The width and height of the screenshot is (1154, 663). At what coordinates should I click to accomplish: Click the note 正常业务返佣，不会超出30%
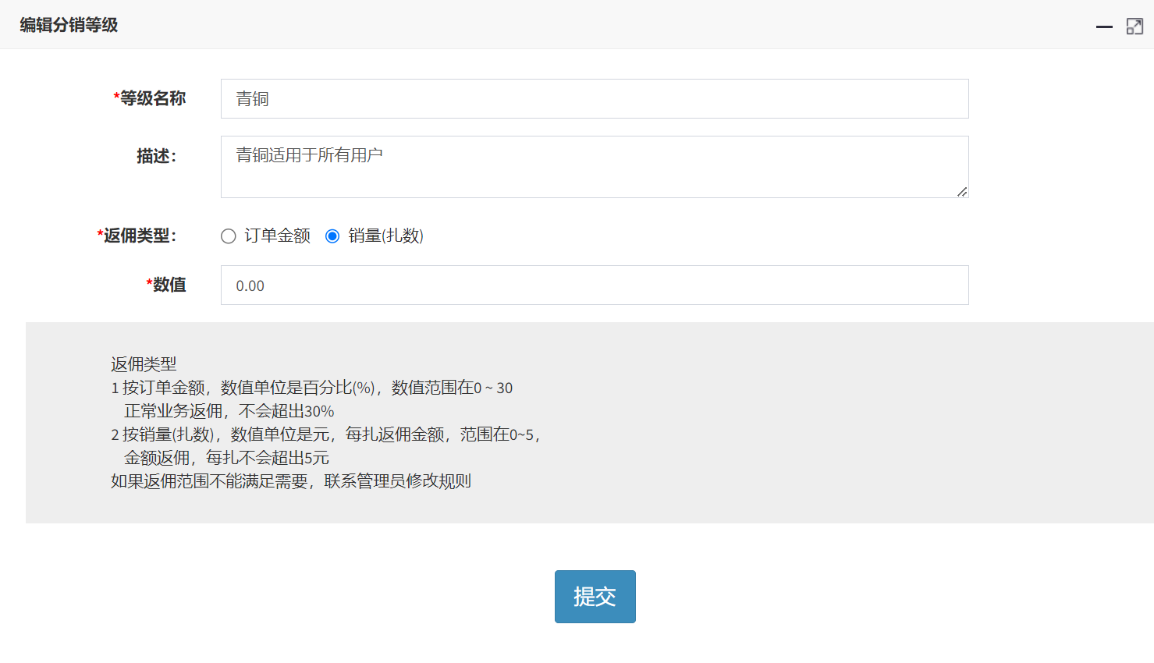click(229, 411)
